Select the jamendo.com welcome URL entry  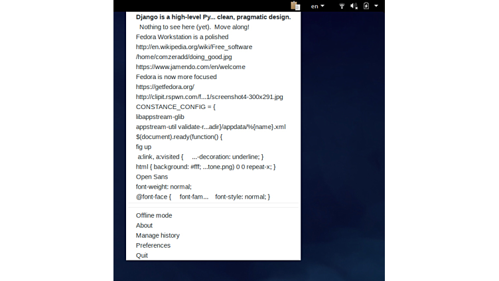pos(190,66)
